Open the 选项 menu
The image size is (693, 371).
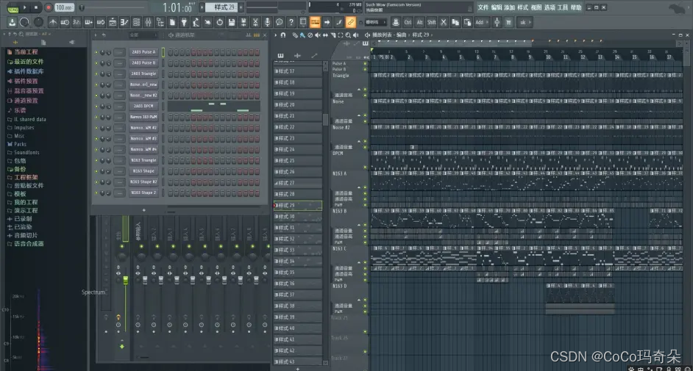(550, 7)
